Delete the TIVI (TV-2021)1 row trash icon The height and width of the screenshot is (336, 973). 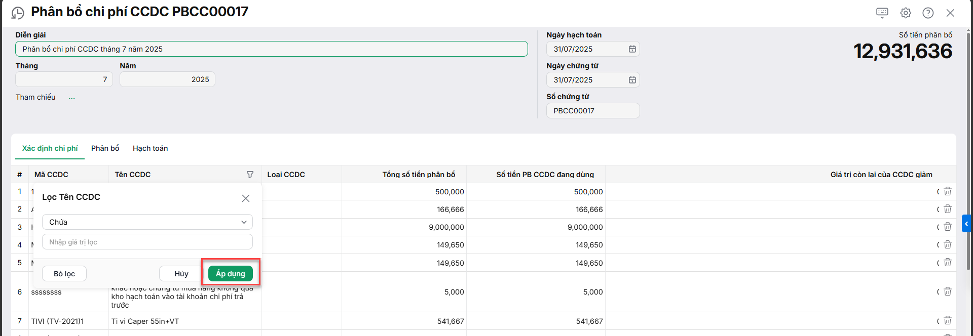click(948, 320)
